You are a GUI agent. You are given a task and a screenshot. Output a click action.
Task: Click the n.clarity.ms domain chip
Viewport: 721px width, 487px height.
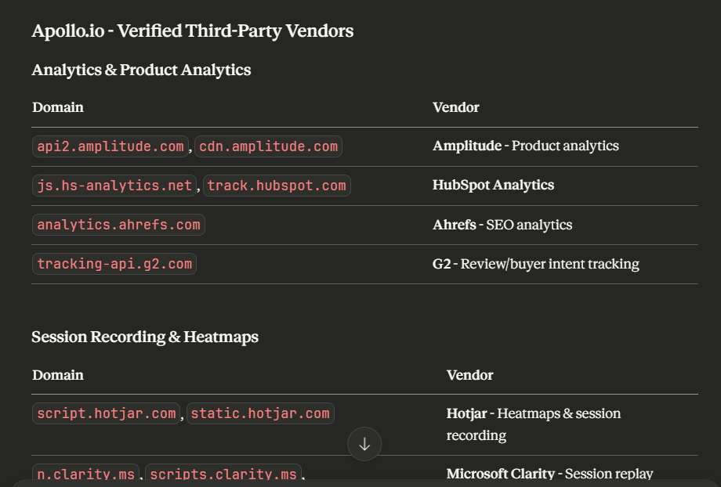86,474
